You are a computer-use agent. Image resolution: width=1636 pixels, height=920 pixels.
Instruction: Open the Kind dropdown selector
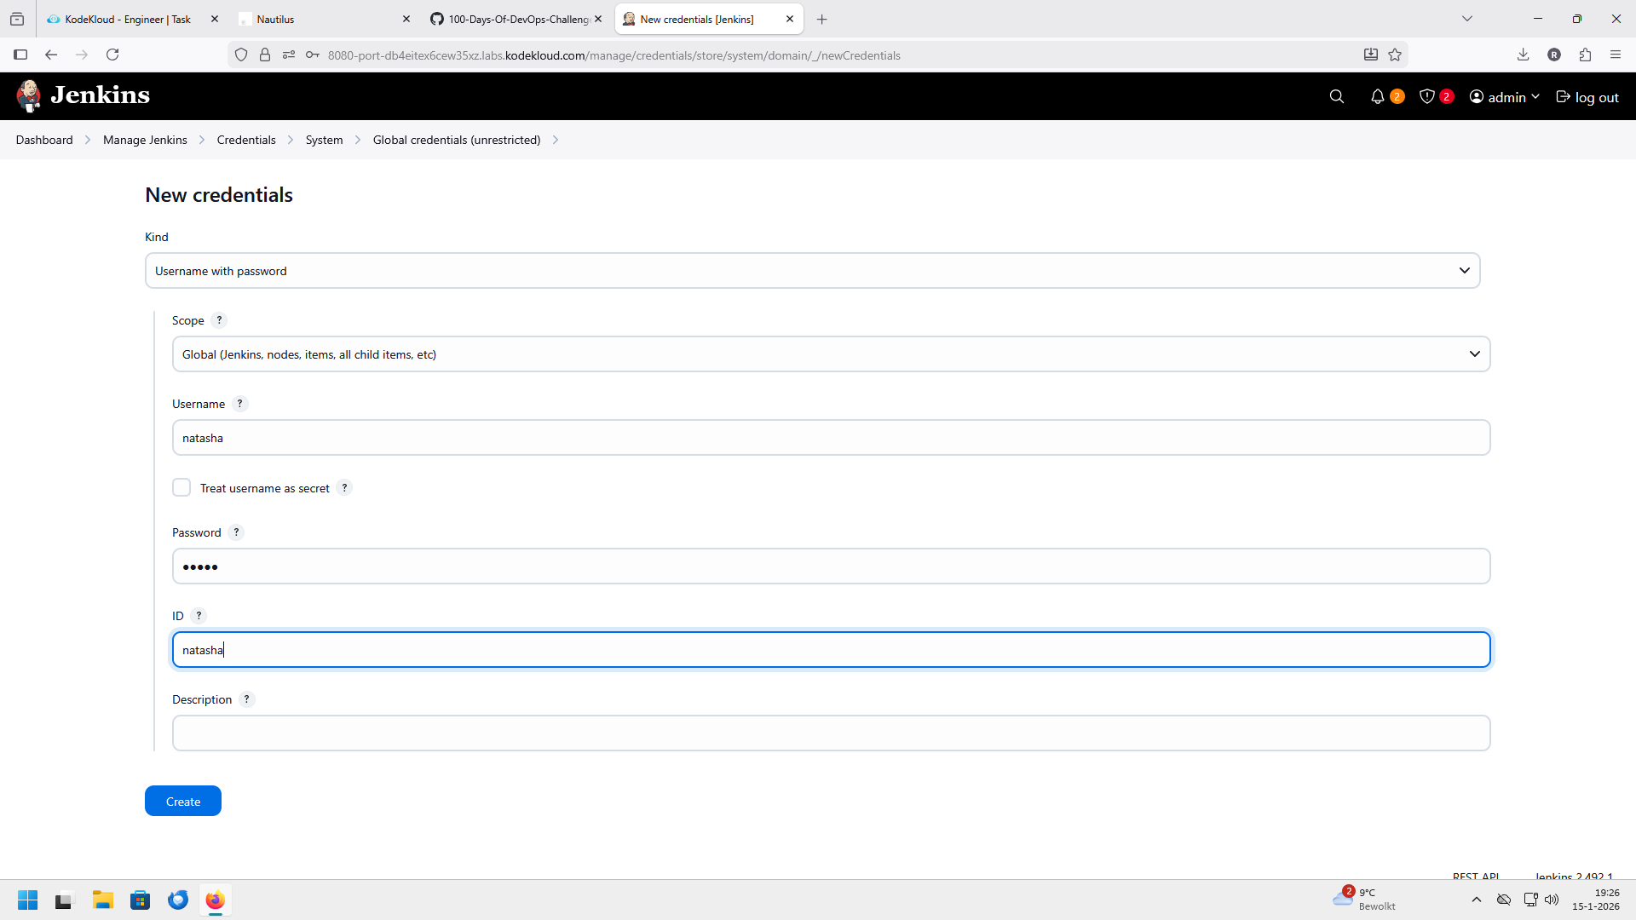tap(812, 271)
